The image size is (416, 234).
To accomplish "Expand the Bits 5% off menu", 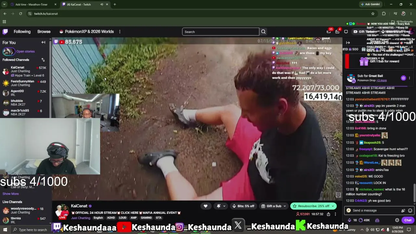I will [243, 206].
